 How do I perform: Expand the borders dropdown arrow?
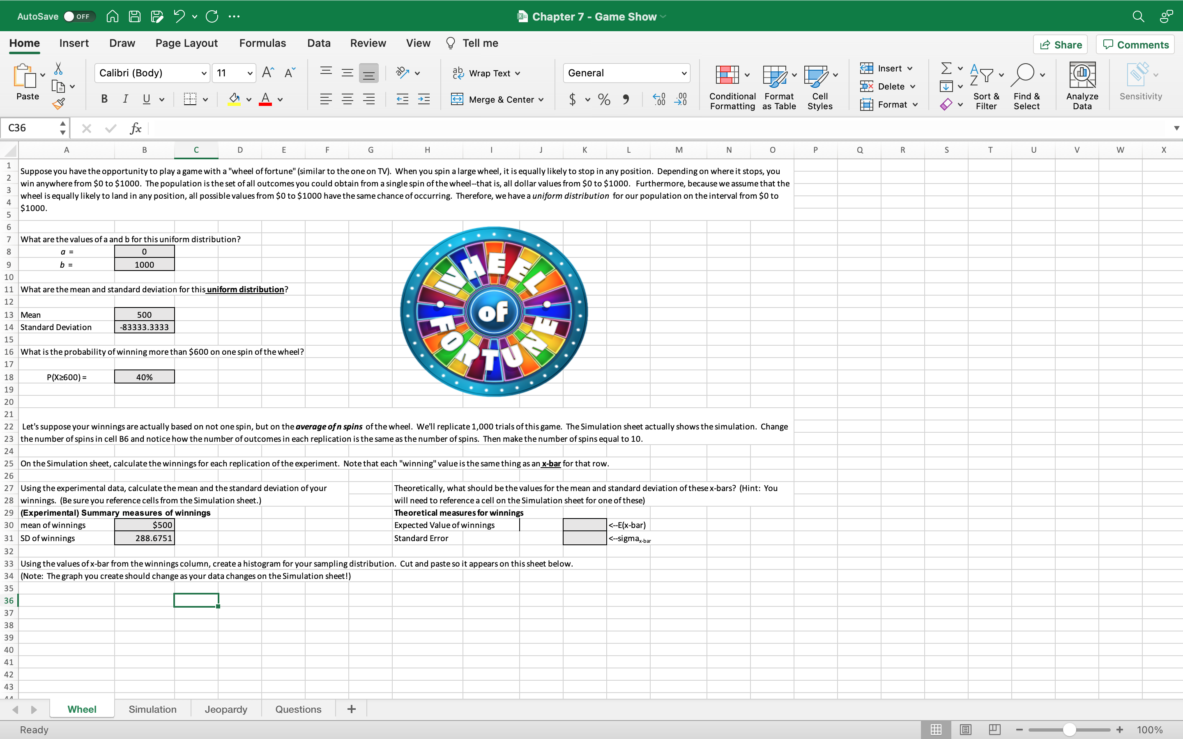(x=205, y=100)
